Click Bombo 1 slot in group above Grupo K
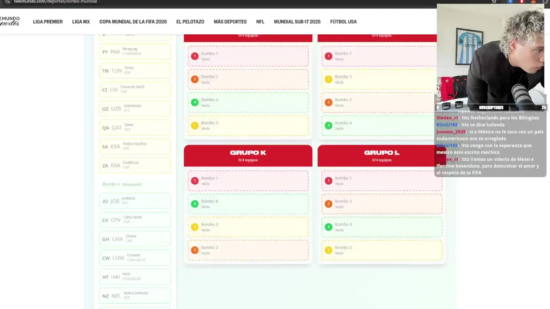This screenshot has height=309, width=550. (248, 56)
